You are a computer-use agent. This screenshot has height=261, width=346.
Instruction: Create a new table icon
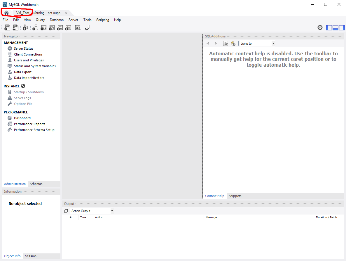click(43, 28)
